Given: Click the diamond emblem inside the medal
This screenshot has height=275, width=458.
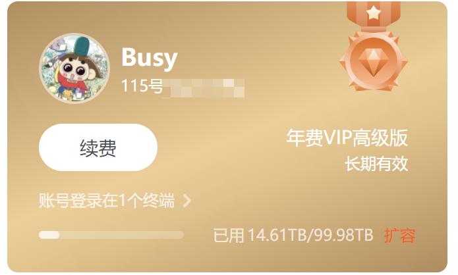Looking at the screenshot, I should tap(373, 62).
